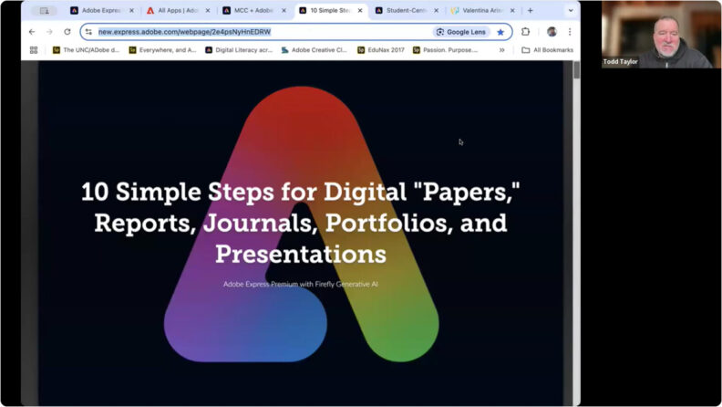Open the Adobe Creative Cloud bookmark
The height and width of the screenshot is (407, 722).
click(x=314, y=50)
